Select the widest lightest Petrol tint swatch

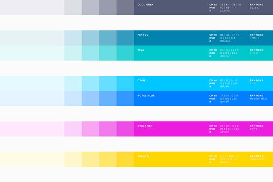point(32,38)
